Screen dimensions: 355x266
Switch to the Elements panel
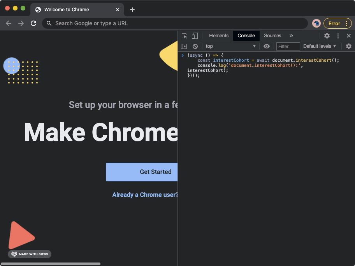[219, 36]
